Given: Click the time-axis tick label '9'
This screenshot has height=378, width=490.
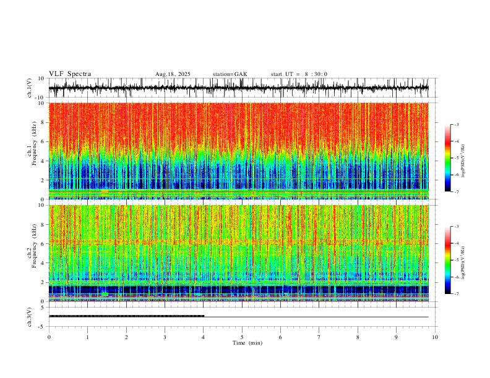Looking at the screenshot, I should tap(396, 337).
